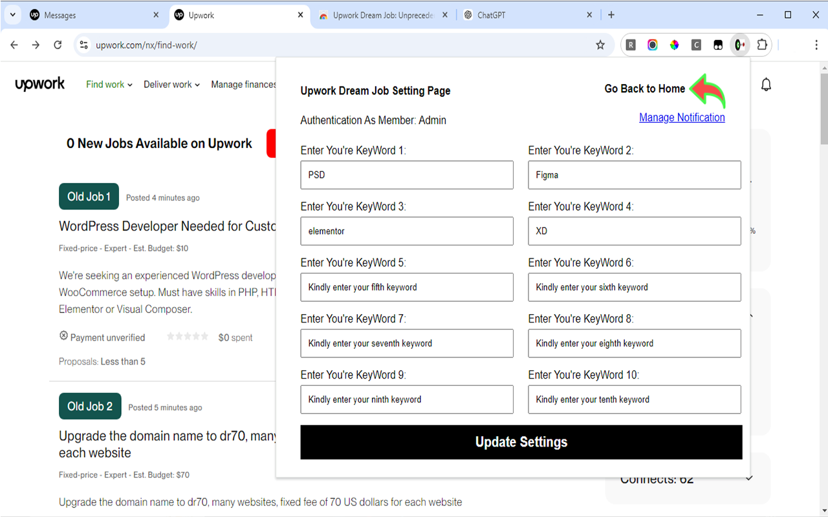Image resolution: width=828 pixels, height=517 pixels.
Task: Click the job rating stars
Action: point(188,337)
